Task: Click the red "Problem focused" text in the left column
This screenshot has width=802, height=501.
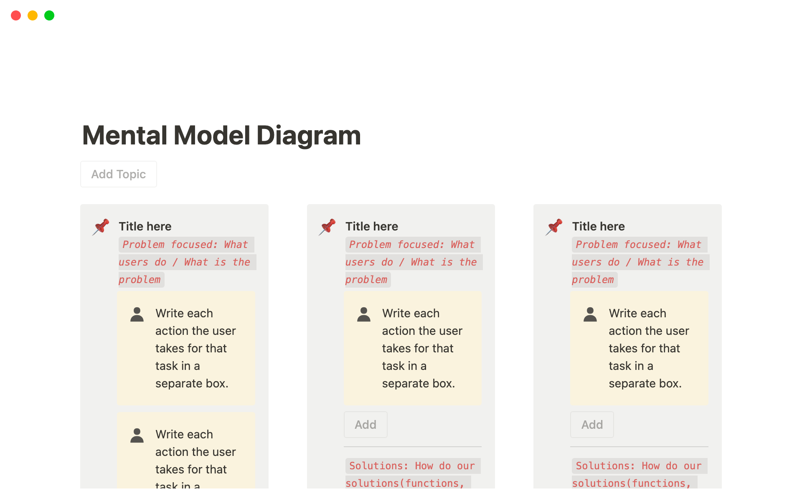Action: pyautogui.click(x=185, y=245)
